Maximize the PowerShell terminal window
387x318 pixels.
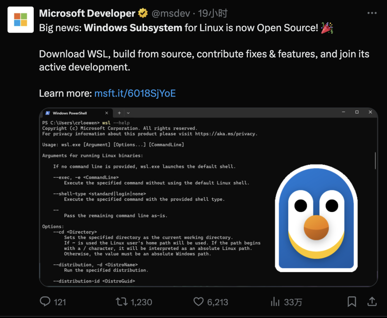pyautogui.click(x=357, y=112)
